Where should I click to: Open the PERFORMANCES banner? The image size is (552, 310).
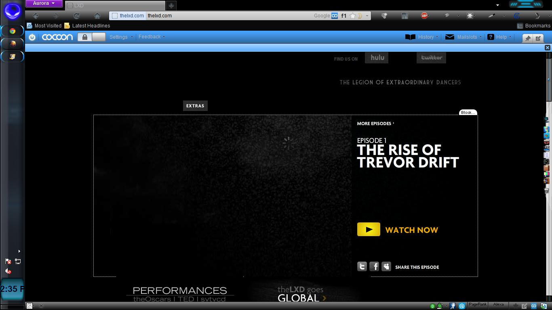coord(180,294)
